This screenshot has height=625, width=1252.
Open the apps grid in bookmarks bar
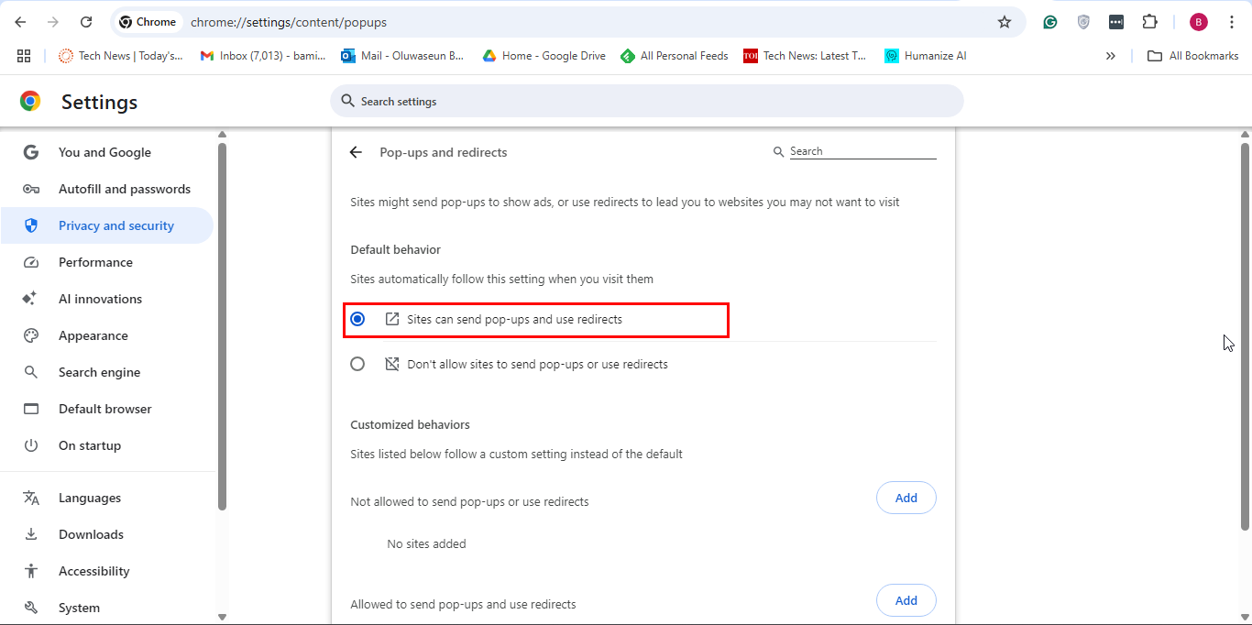tap(24, 56)
